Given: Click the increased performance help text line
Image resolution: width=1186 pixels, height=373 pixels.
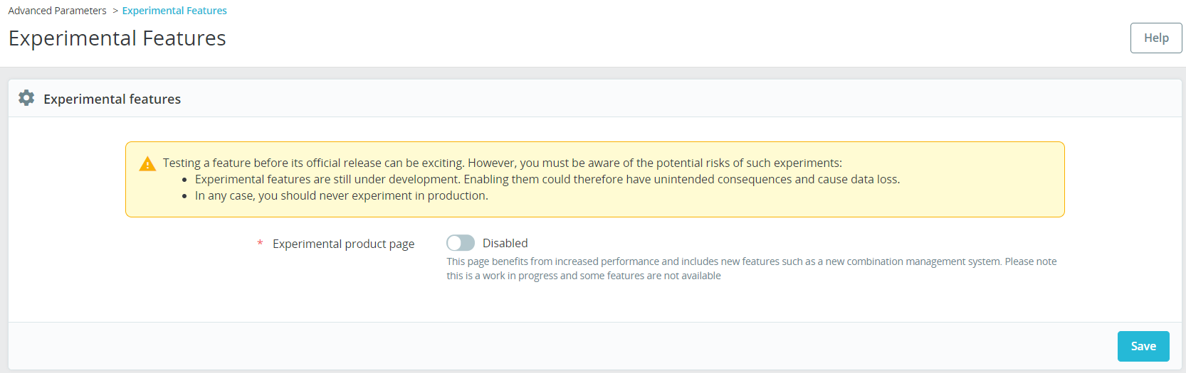Looking at the screenshot, I should 751,261.
